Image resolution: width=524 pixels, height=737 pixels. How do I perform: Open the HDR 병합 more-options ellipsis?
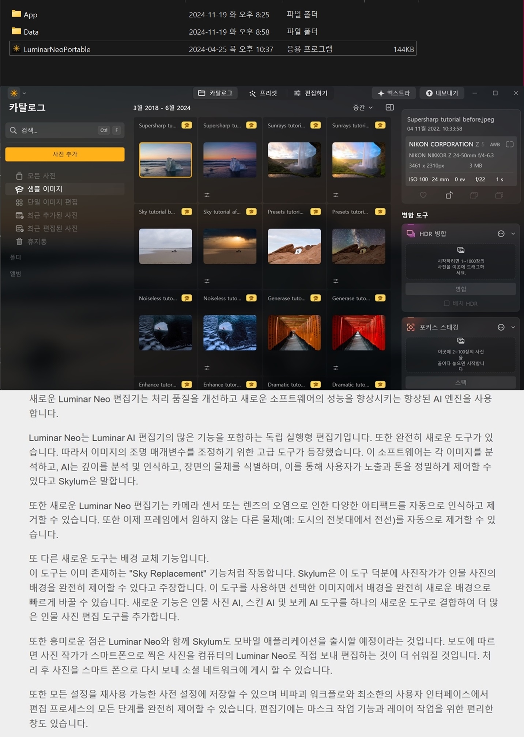(x=501, y=234)
